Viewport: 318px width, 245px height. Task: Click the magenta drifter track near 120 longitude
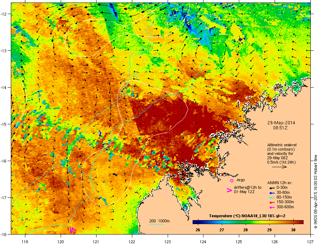[72, 230]
